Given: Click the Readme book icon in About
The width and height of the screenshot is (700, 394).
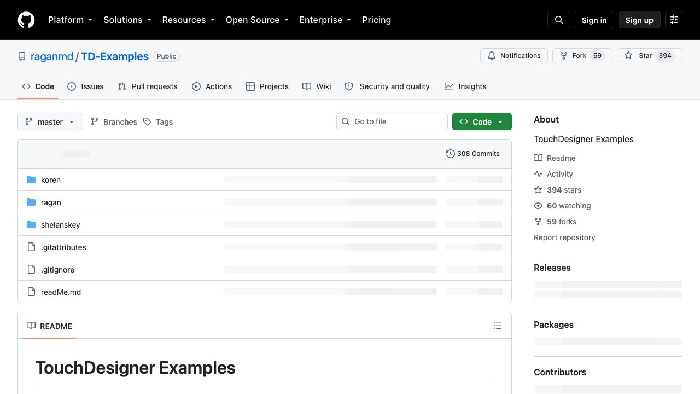Looking at the screenshot, I should pyautogui.click(x=538, y=158).
